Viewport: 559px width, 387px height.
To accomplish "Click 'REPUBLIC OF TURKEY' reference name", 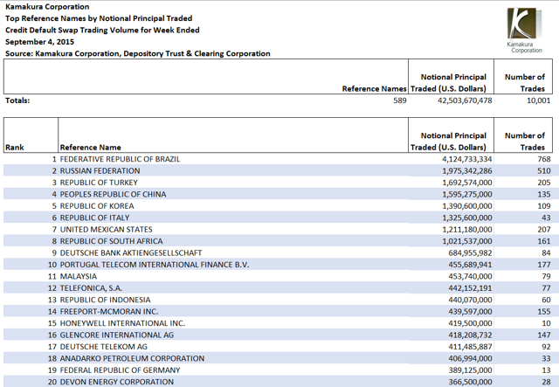I will pos(99,183).
